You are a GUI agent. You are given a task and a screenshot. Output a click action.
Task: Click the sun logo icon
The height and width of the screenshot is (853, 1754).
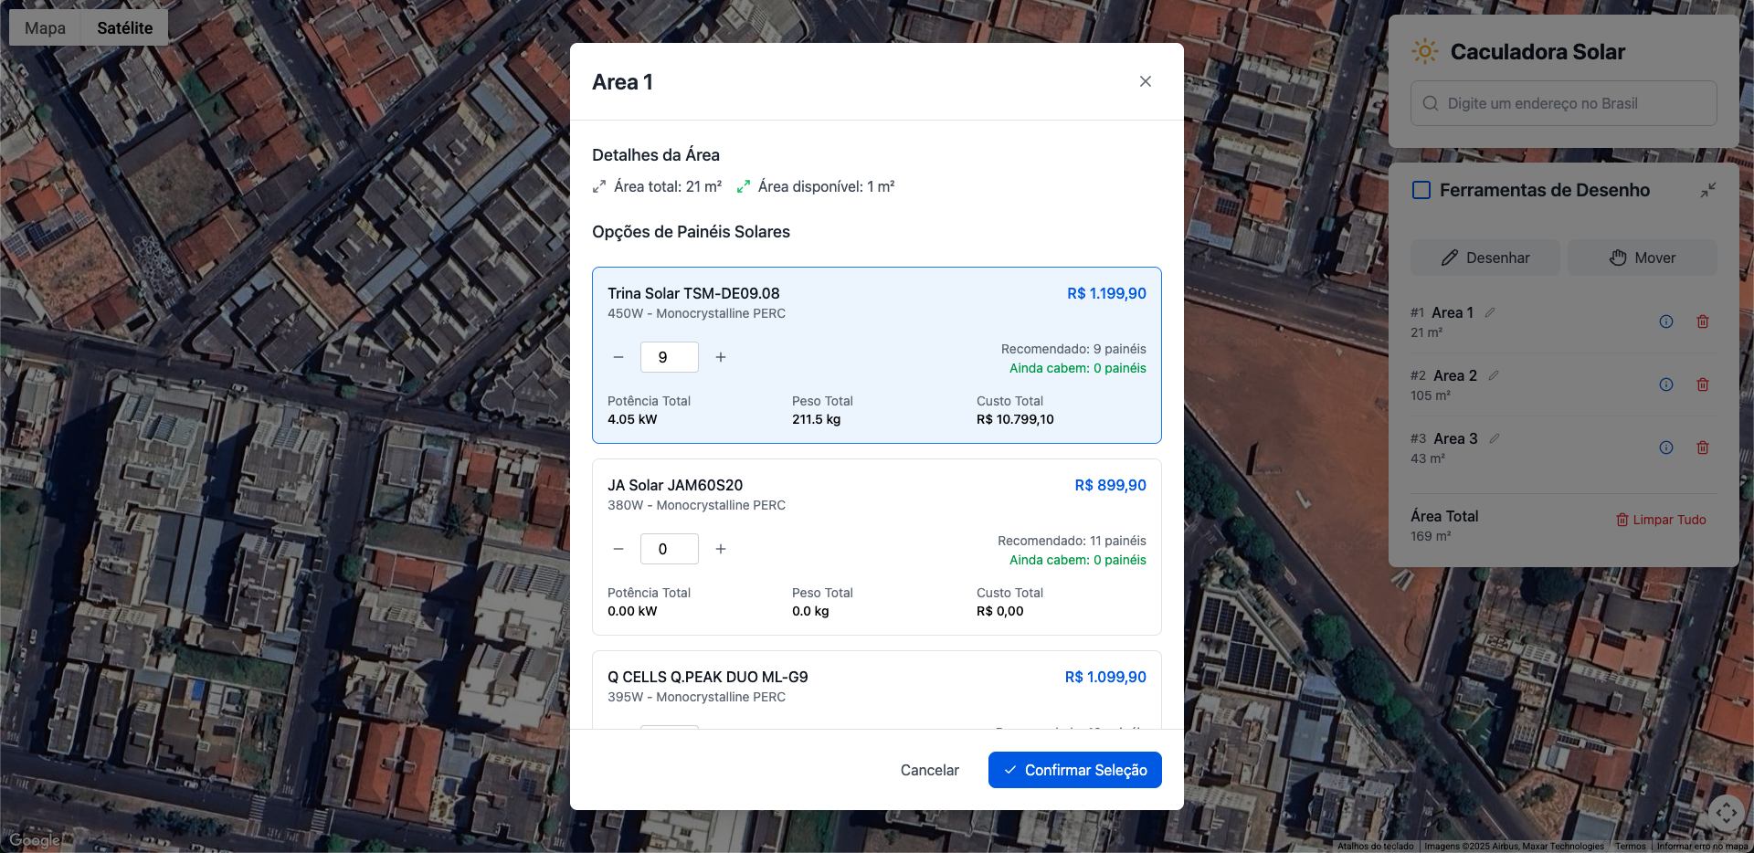1425,51
